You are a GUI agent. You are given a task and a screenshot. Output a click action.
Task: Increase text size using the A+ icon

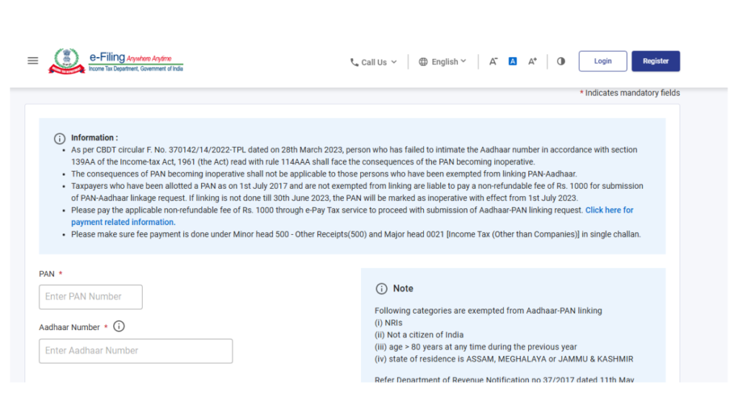coord(533,61)
